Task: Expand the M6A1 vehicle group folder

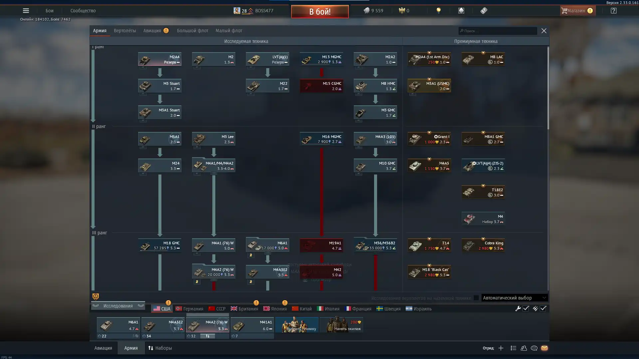Action: tap(268, 245)
